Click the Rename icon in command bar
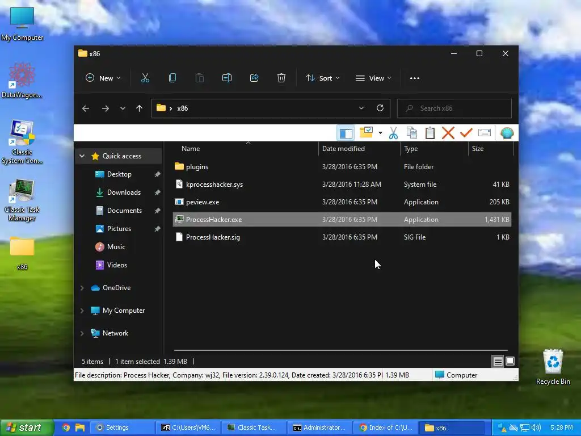The width and height of the screenshot is (581, 436). tap(227, 78)
